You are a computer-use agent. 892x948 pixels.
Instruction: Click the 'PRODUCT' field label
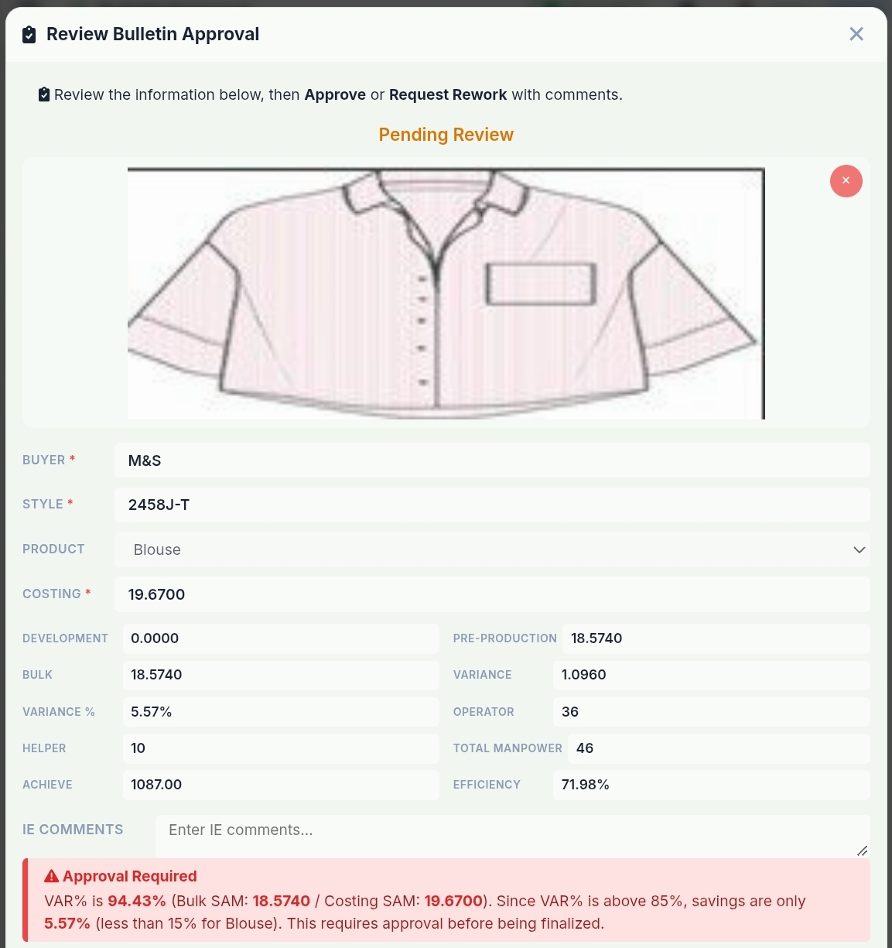(53, 549)
